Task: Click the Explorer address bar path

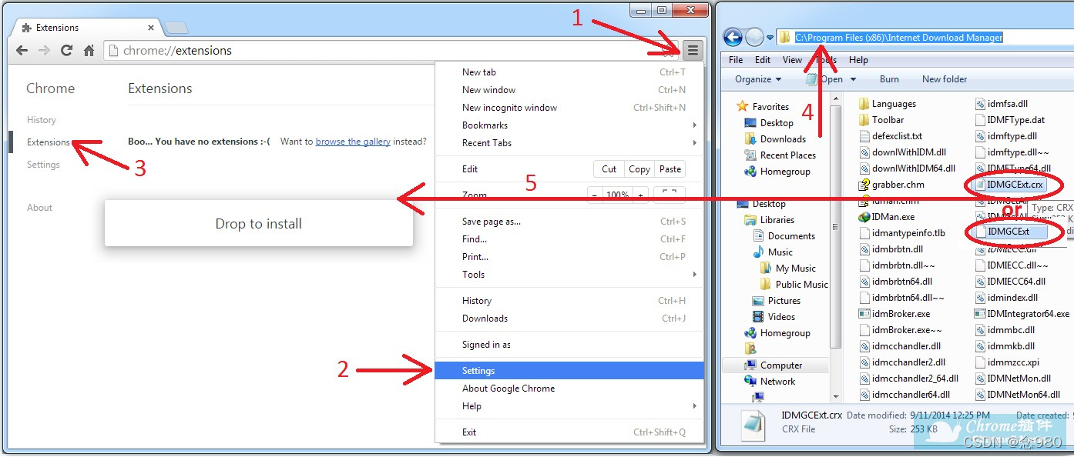Action: click(x=899, y=37)
